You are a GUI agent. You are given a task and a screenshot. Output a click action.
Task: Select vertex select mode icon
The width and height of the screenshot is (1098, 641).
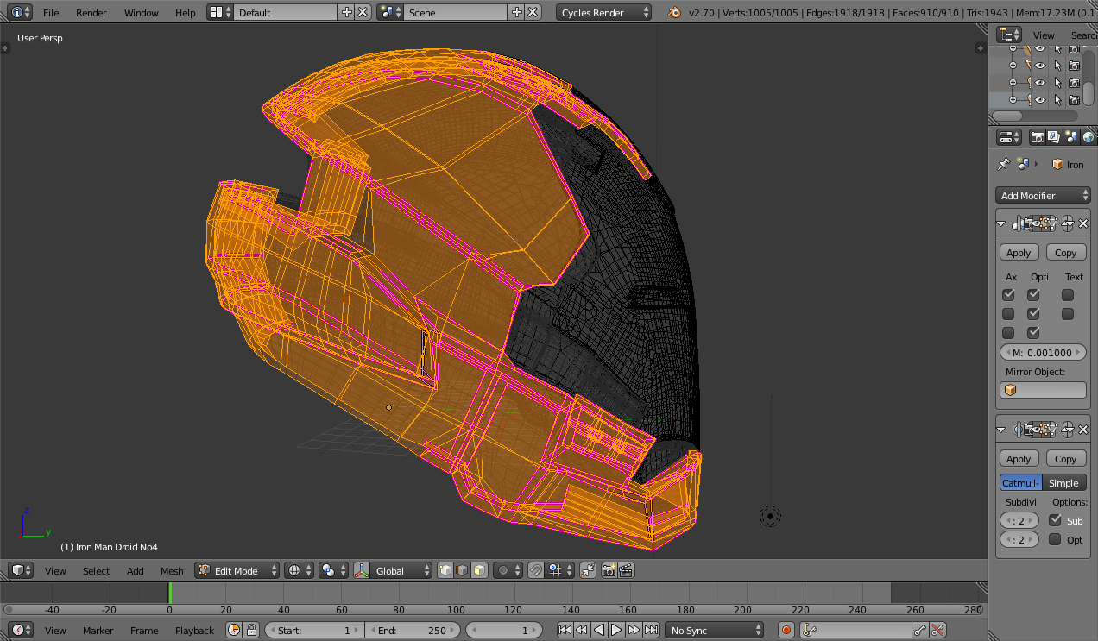(x=445, y=570)
